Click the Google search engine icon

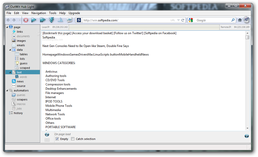[191, 20]
